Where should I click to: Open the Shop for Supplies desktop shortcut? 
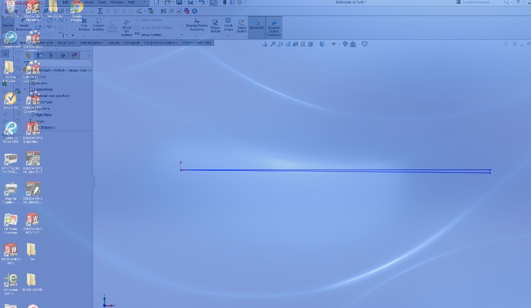[x=11, y=193]
